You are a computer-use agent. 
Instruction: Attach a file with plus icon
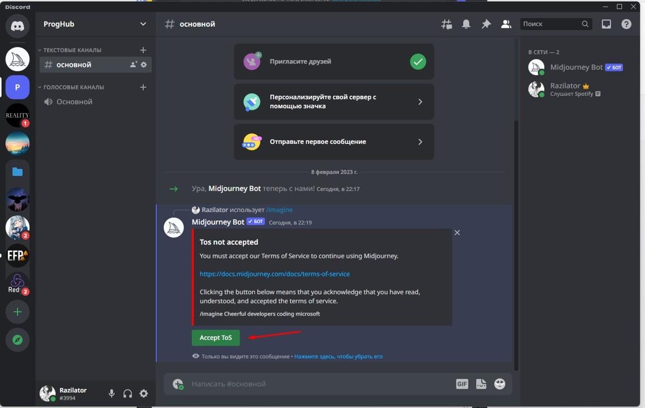point(178,384)
